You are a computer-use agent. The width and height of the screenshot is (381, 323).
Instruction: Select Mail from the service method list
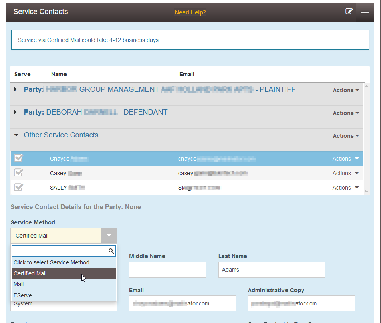tap(64, 284)
